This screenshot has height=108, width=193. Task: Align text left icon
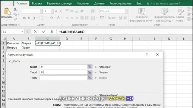(67, 18)
